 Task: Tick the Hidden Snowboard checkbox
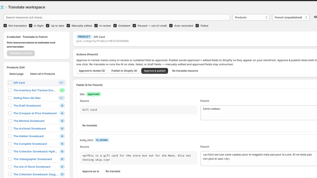point(10,136)
